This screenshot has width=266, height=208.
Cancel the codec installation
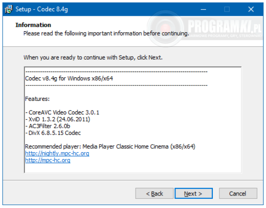point(238,194)
